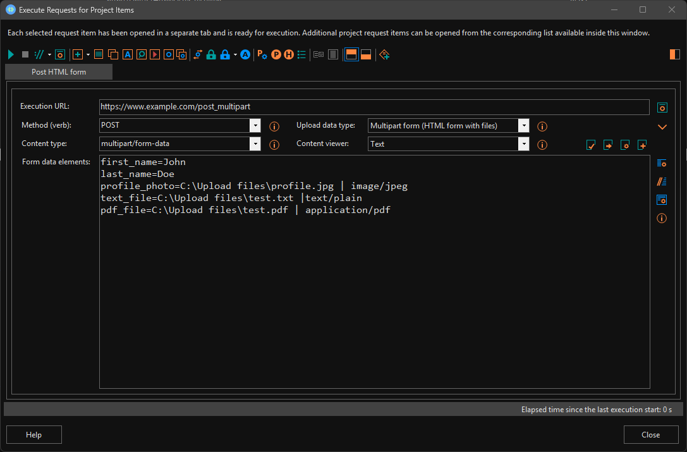This screenshot has height=452, width=687.
Task: Toggle the green padlock icon
Action: pos(210,54)
